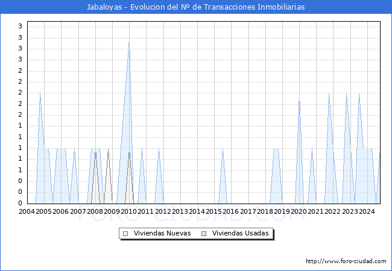Click the 2010 x-axis label

tap(128, 211)
